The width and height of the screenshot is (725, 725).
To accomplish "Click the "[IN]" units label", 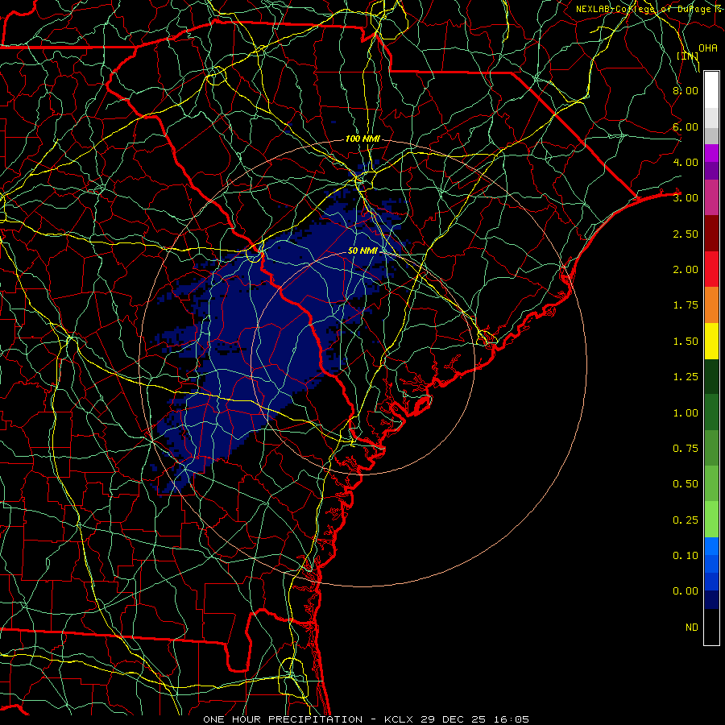I will (688, 56).
